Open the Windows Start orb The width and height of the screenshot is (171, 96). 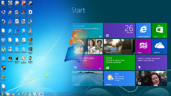coord(2,94)
